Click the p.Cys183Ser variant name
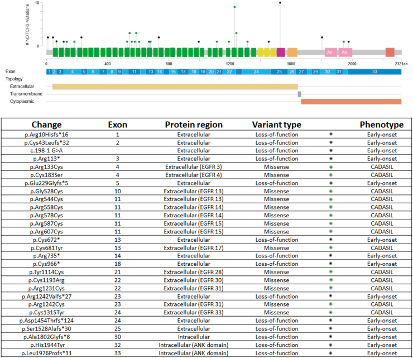The width and height of the screenshot is (413, 358). [46, 174]
